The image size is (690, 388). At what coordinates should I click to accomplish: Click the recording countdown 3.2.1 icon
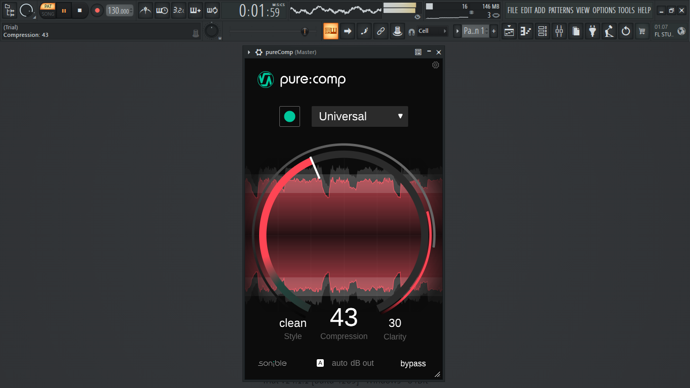tap(178, 10)
